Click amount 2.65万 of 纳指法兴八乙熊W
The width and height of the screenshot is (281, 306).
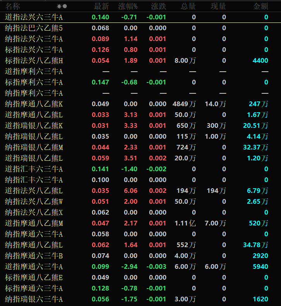pyautogui.click(x=258, y=201)
